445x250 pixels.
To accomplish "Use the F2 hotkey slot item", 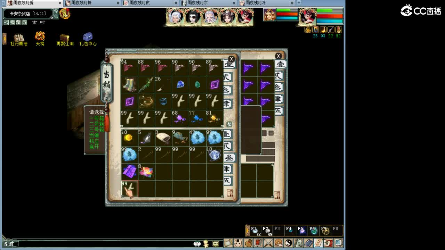I will coord(267,231).
